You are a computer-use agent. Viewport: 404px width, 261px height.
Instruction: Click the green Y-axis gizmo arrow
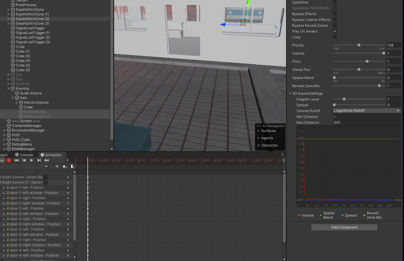[x=248, y=2]
